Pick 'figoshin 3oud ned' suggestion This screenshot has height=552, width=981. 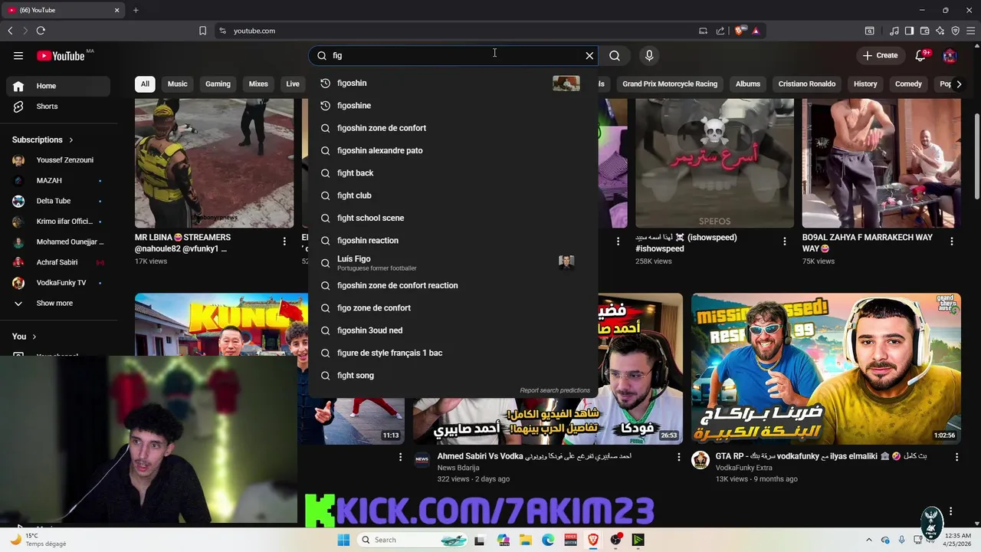click(x=453, y=330)
